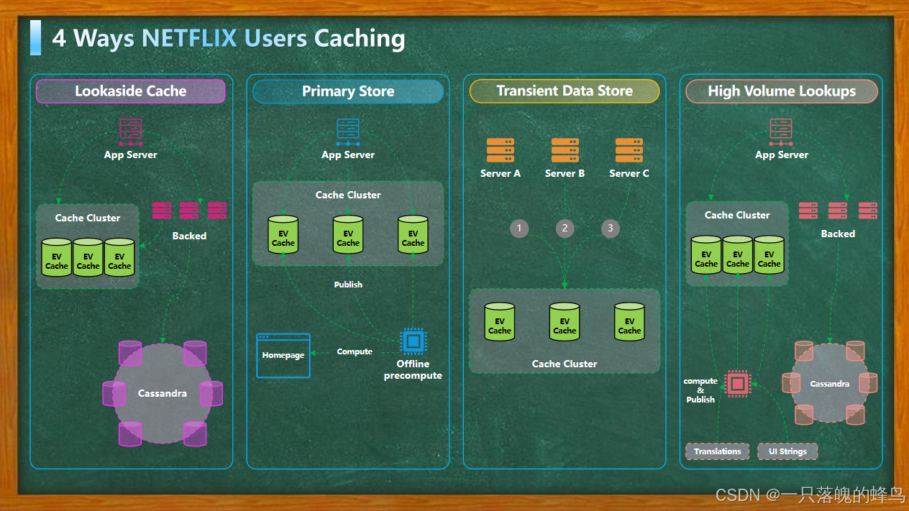Viewport: 909px width, 511px height.
Task: Click the Offline precompute chip icon
Action: pyautogui.click(x=413, y=343)
